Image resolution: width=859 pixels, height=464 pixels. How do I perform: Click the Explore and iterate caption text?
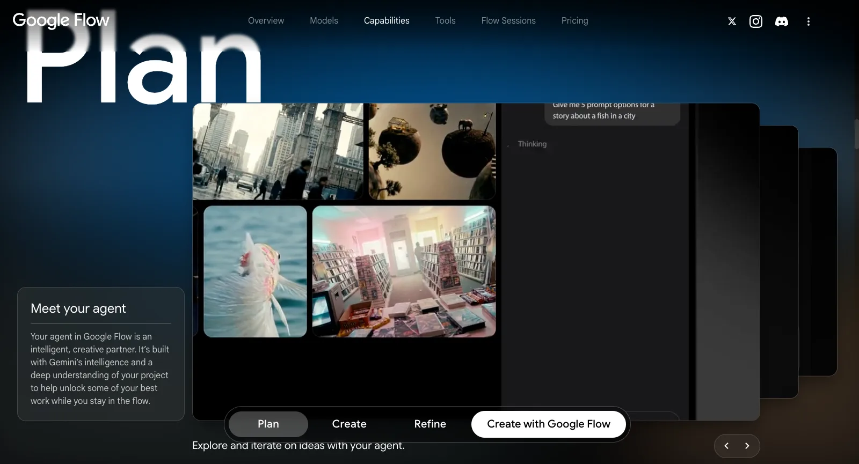click(299, 446)
